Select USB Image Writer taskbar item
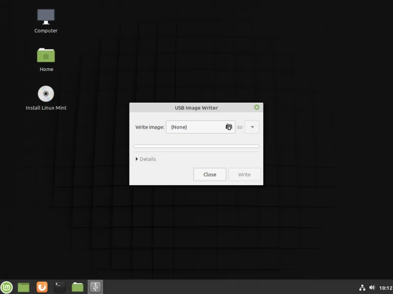Viewport: 393px width, 294px height. 95,287
